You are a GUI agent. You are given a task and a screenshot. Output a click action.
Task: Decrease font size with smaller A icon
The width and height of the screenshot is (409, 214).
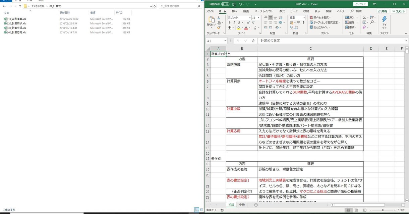[x=253, y=22]
